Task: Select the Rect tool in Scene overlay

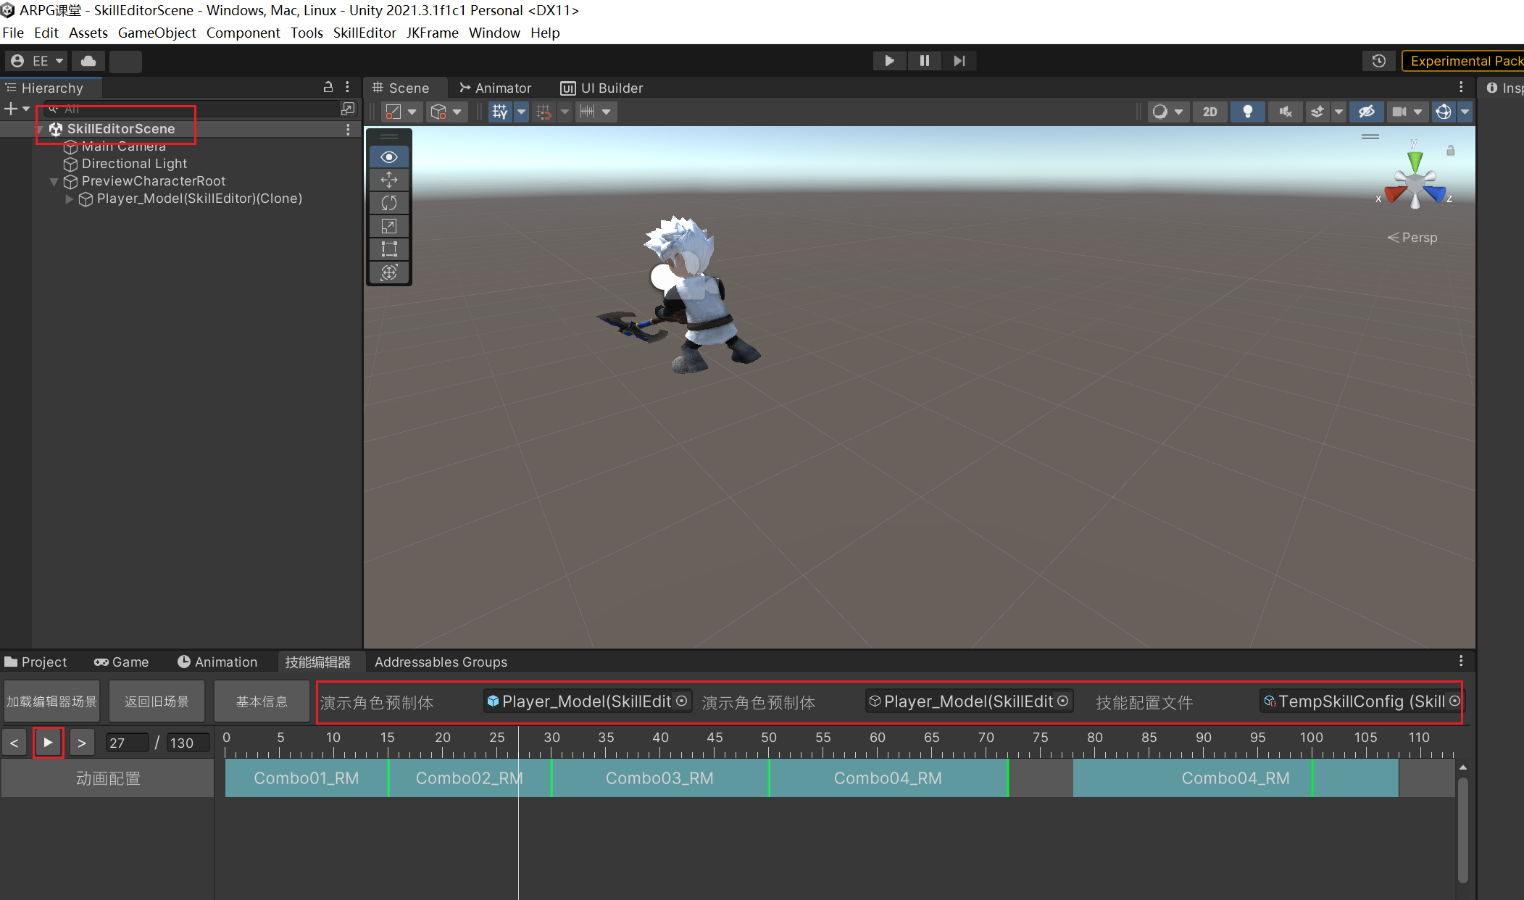Action: coord(389,249)
